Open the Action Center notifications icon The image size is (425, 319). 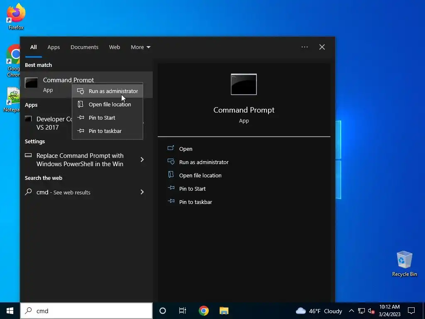(x=411, y=311)
